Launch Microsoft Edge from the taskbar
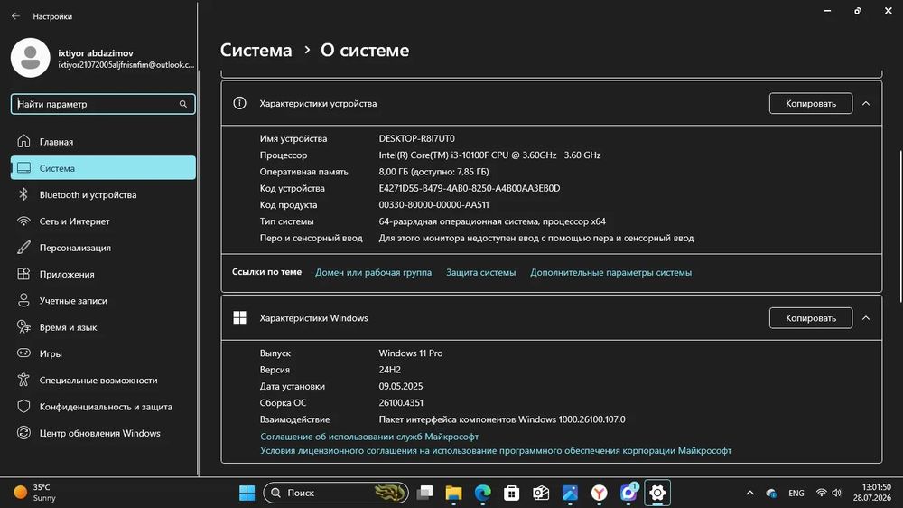The width and height of the screenshot is (903, 508). (482, 493)
